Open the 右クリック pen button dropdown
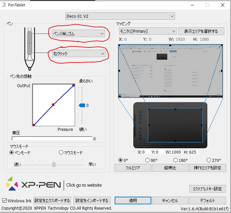 [x=79, y=53]
